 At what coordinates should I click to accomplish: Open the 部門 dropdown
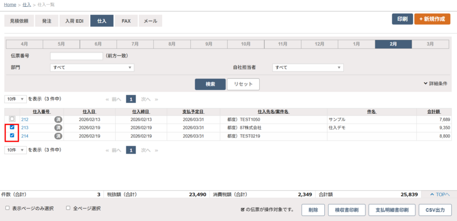coord(92,67)
